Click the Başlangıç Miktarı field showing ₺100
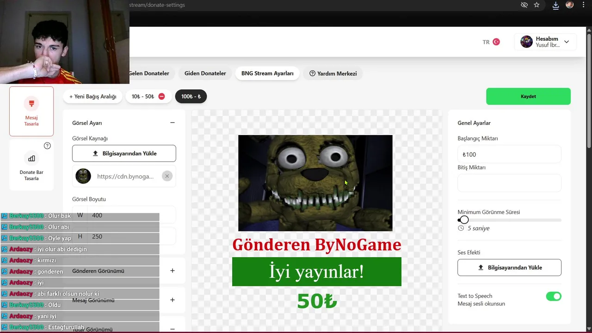This screenshot has width=592, height=333. click(x=509, y=154)
